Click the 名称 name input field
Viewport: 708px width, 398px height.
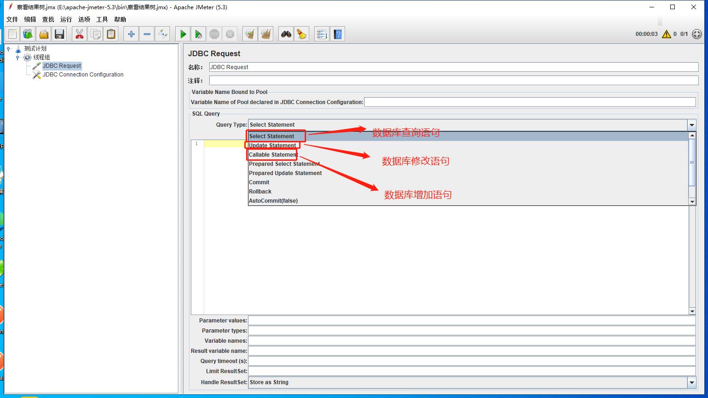click(x=454, y=67)
